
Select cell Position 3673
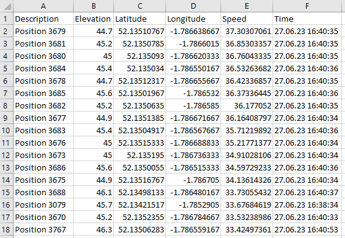[x=43, y=155]
